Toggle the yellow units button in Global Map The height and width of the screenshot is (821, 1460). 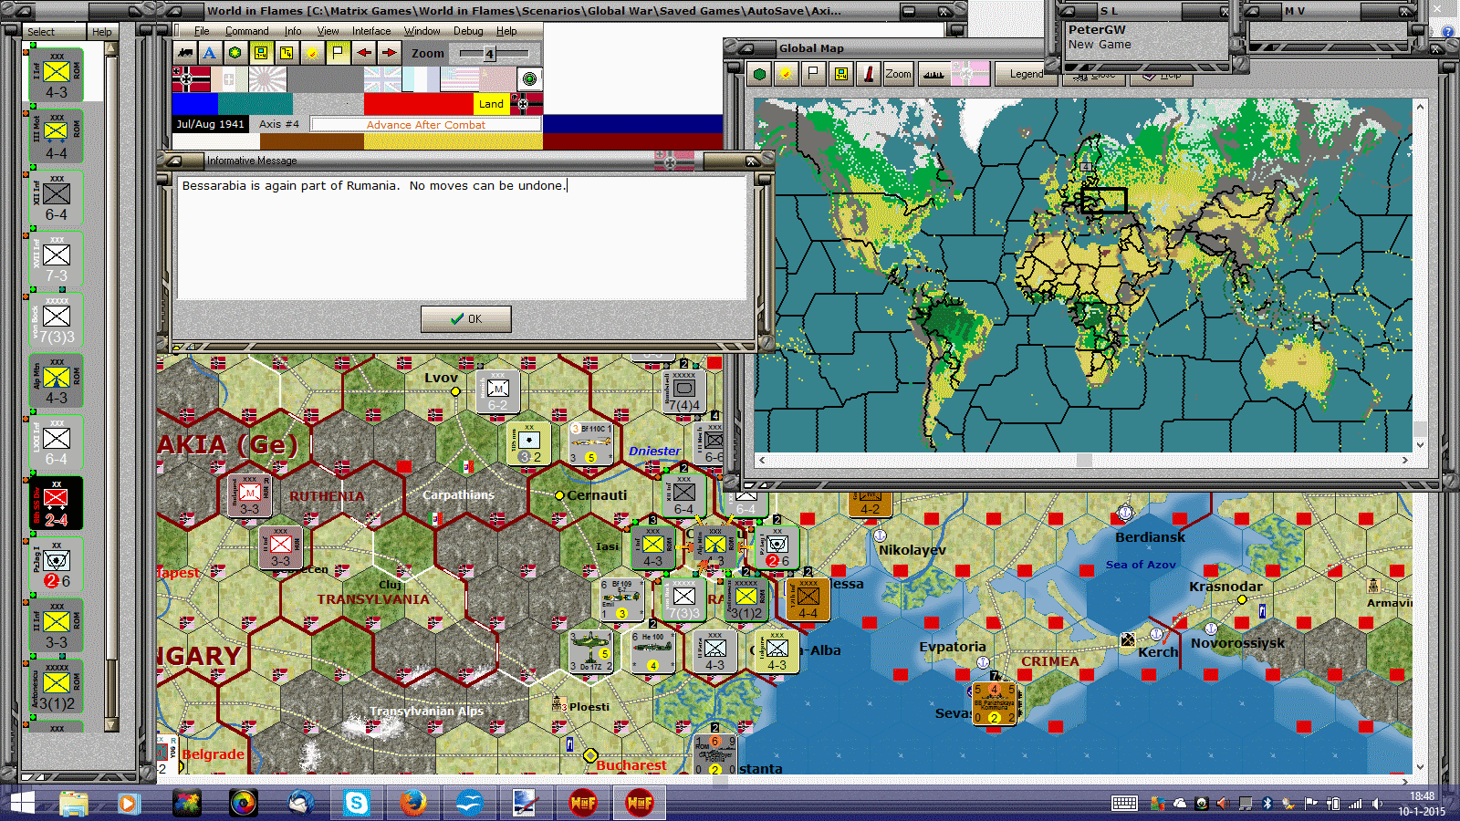click(840, 74)
